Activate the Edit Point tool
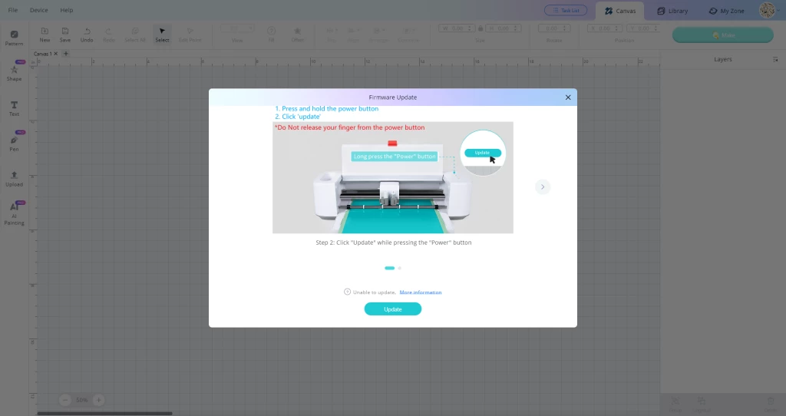 [190, 35]
